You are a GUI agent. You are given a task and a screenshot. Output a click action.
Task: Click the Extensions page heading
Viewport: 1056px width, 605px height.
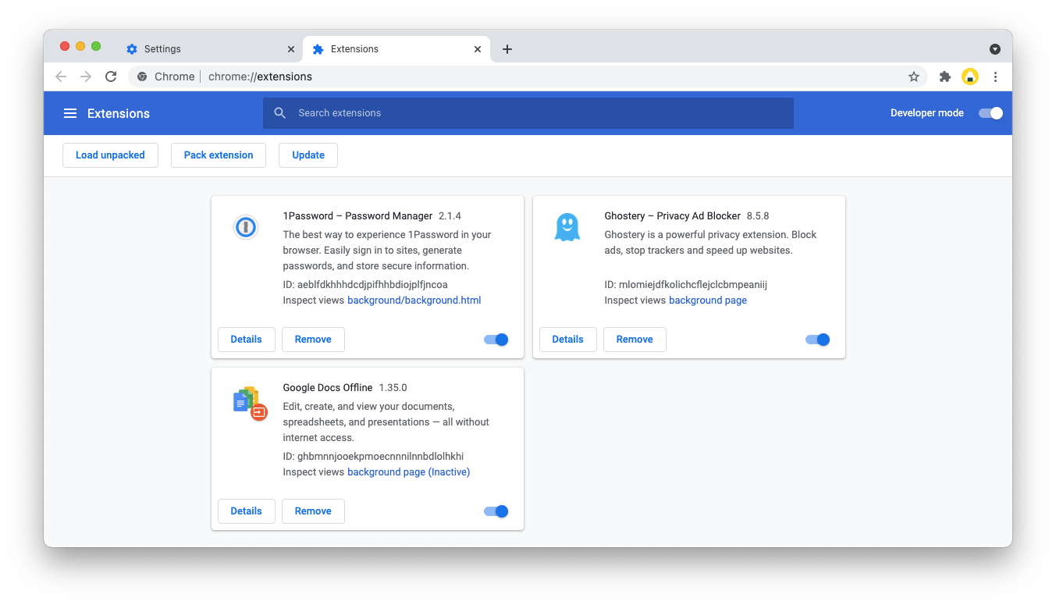click(119, 113)
